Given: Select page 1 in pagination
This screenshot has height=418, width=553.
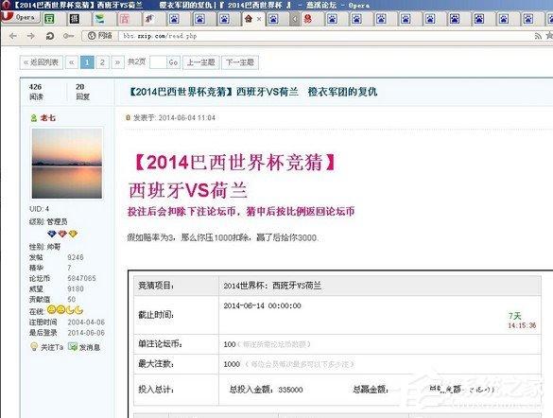Looking at the screenshot, I should tap(87, 62).
